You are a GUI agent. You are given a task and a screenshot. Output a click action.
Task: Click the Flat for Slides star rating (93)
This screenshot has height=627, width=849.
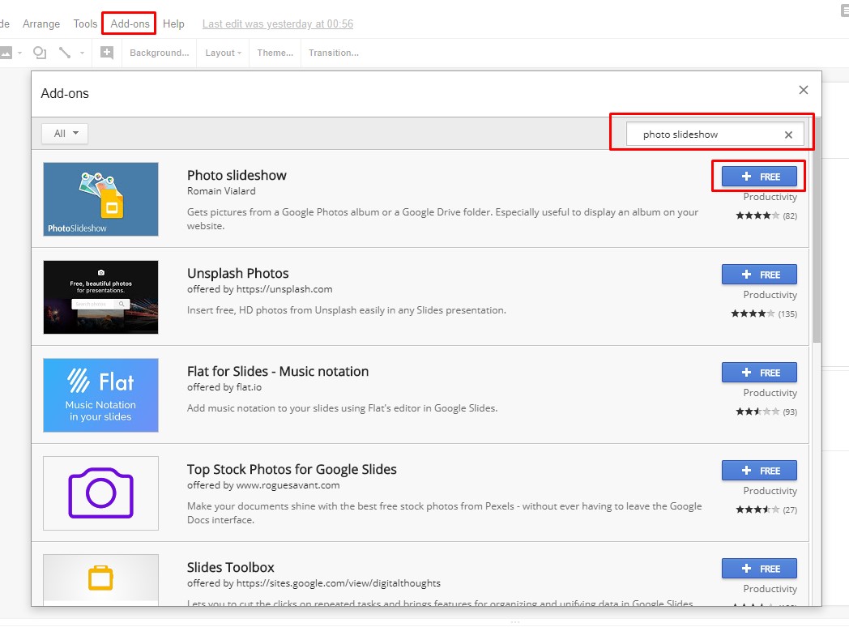(x=766, y=412)
